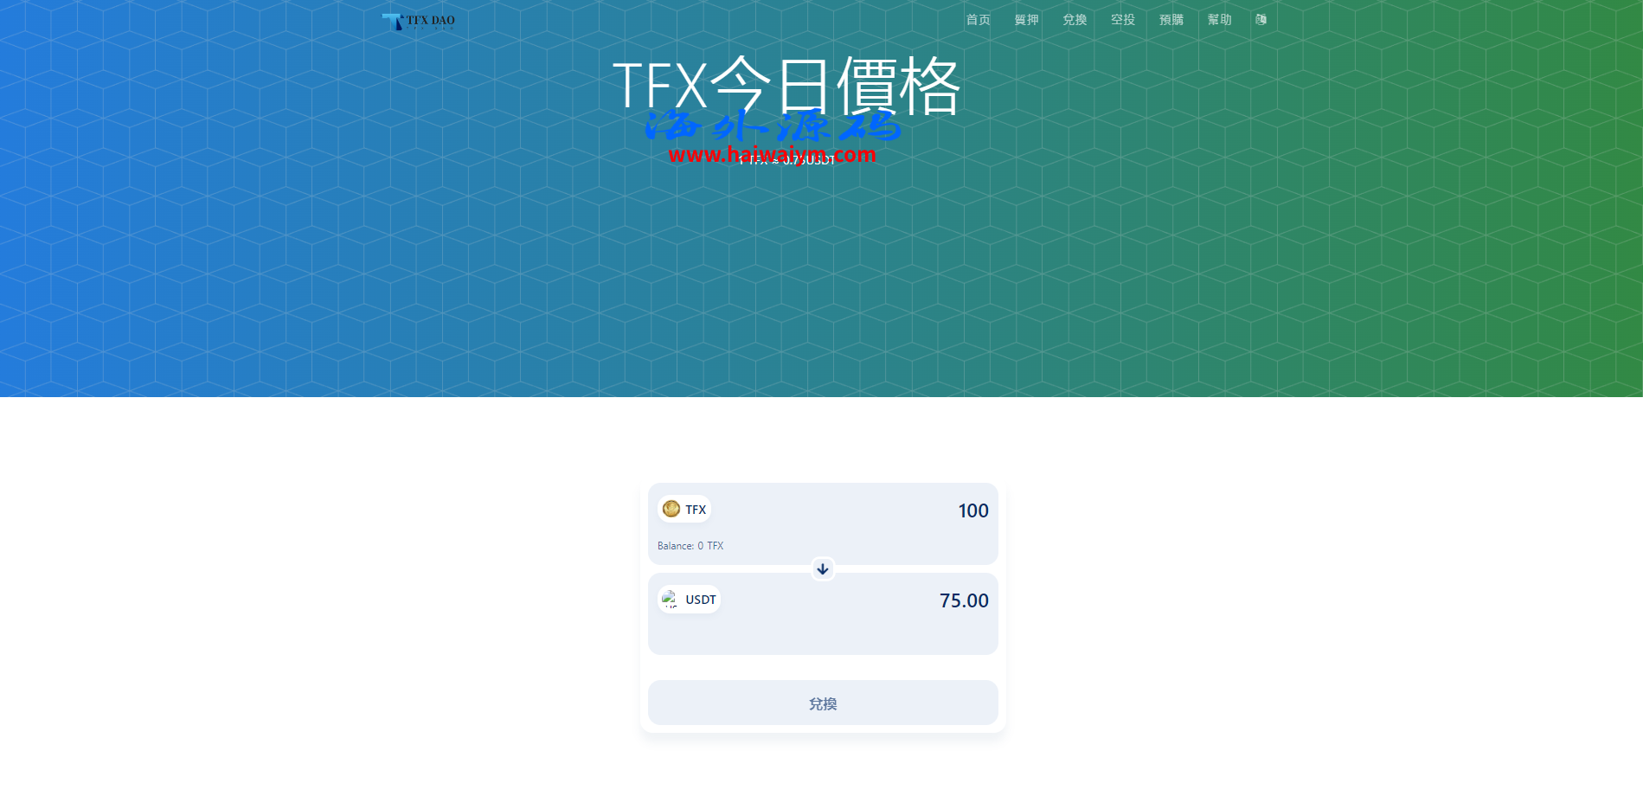
Task: Open the USDT token selector label
Action: (x=700, y=600)
